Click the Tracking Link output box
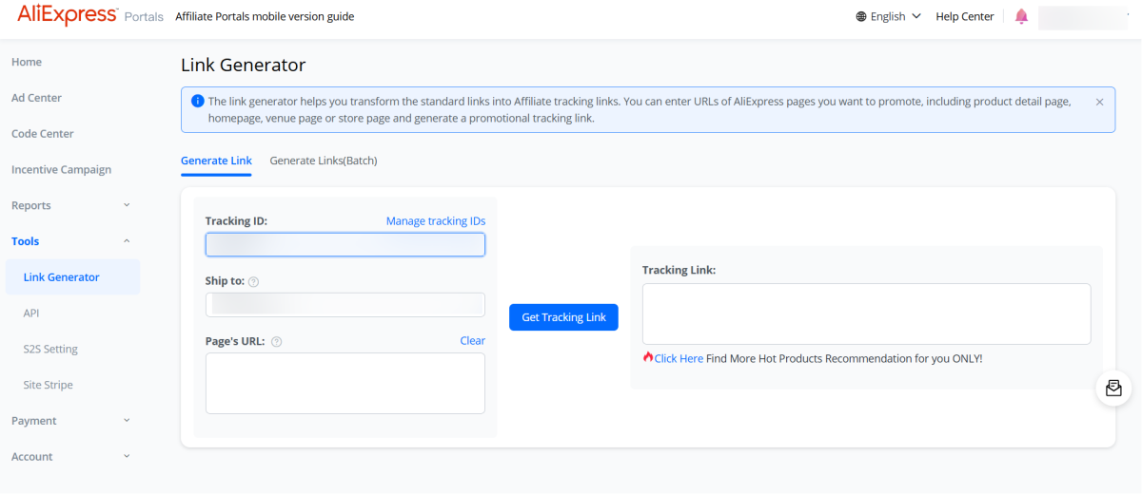 pyautogui.click(x=866, y=313)
